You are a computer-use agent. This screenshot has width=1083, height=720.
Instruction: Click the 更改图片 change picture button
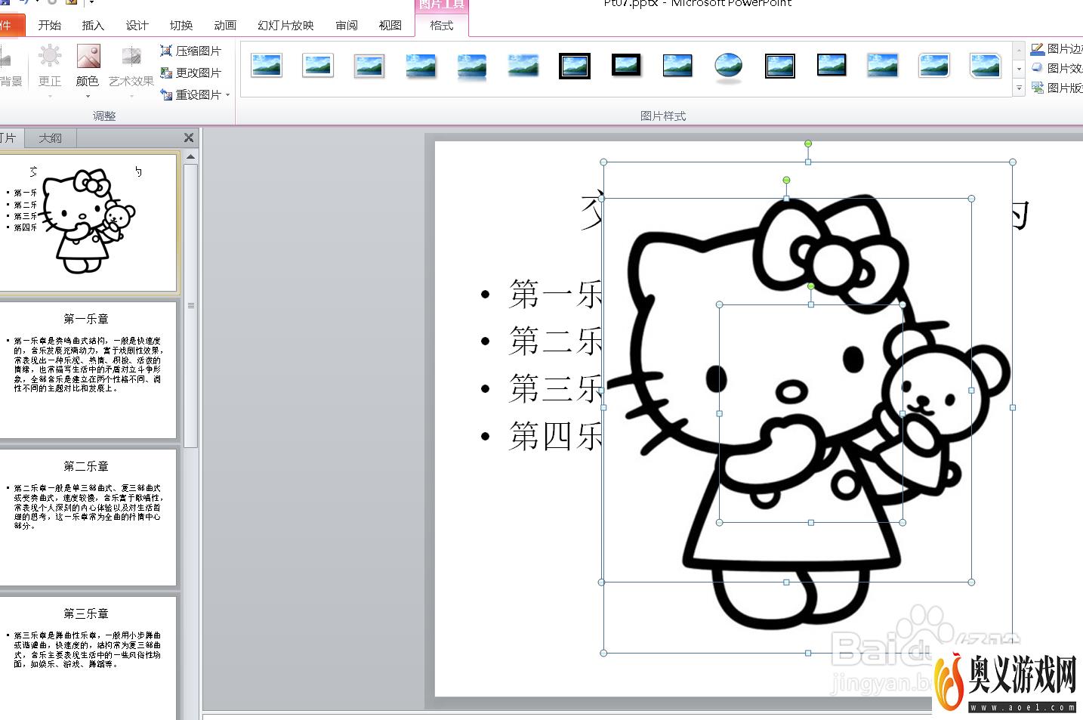click(191, 73)
